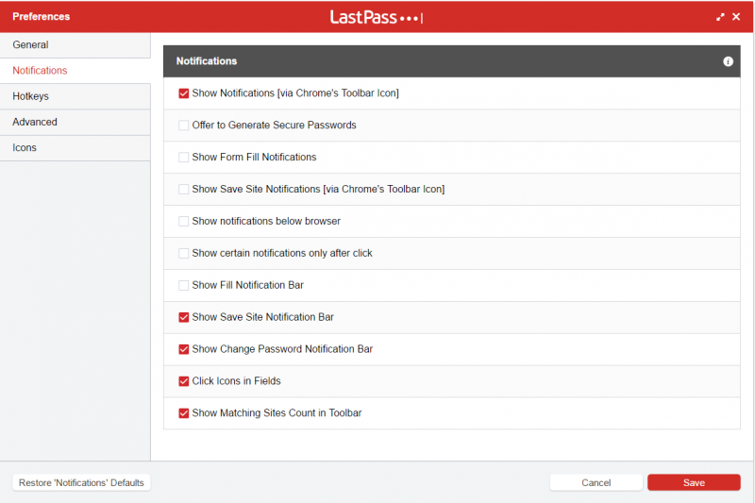This screenshot has height=503, width=755.
Task: Uncheck Show Notifications via Chrome's Toolbar Icon
Action: [183, 93]
